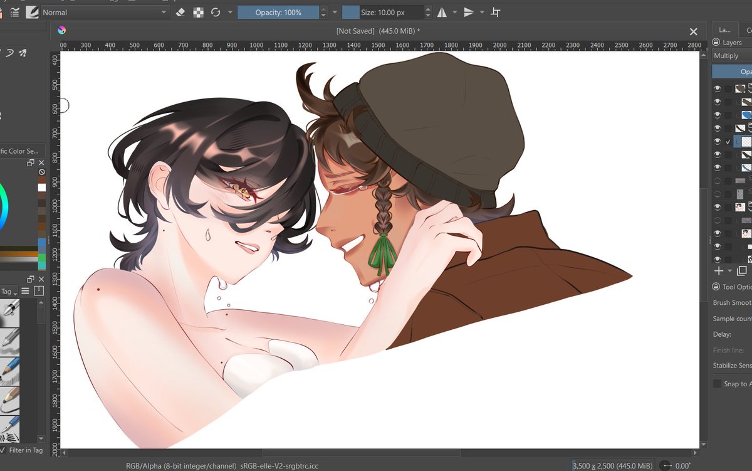752x471 pixels.
Task: Toggle visibility of the selected checkmarked layer
Action: [717, 142]
